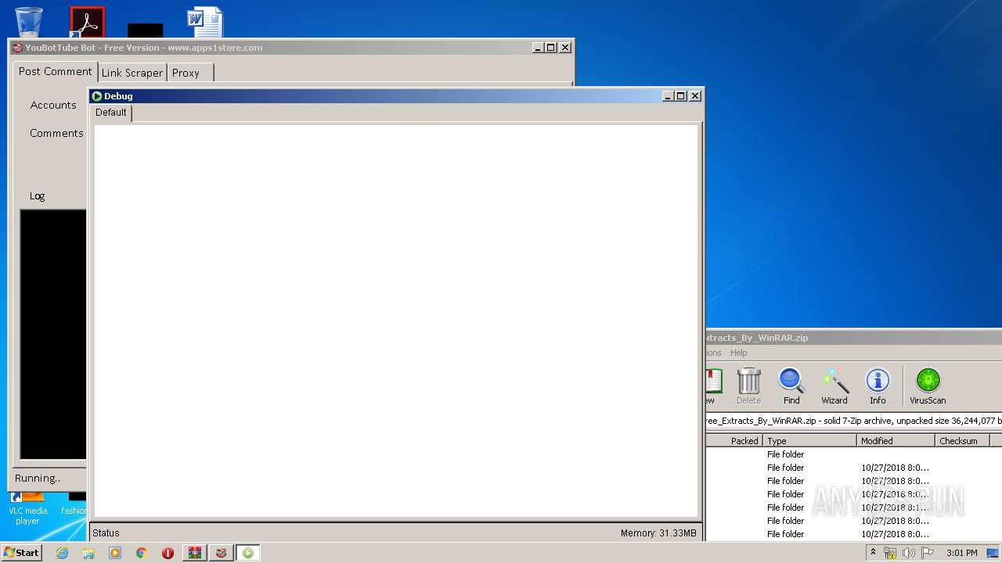Switch to the Post Comment tab
Screen dimensions: 1002x563
click(56, 72)
